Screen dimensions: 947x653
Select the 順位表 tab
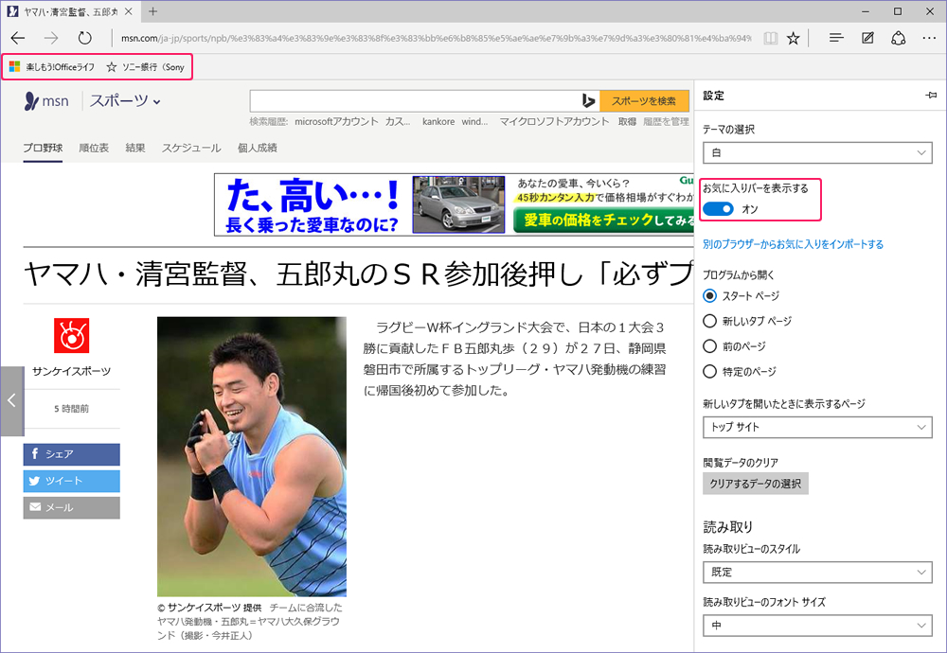pos(94,148)
